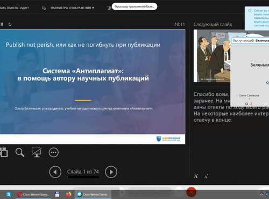This screenshot has height=199, width=269.
Task: Toggle the black screen slideshow icon
Action: (37, 152)
